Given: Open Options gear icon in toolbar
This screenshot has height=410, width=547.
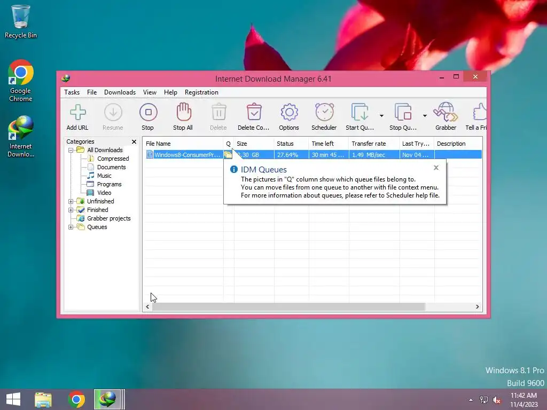Looking at the screenshot, I should click(289, 112).
